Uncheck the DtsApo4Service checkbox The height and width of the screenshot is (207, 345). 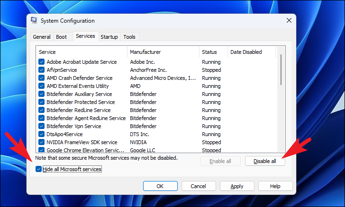41,134
